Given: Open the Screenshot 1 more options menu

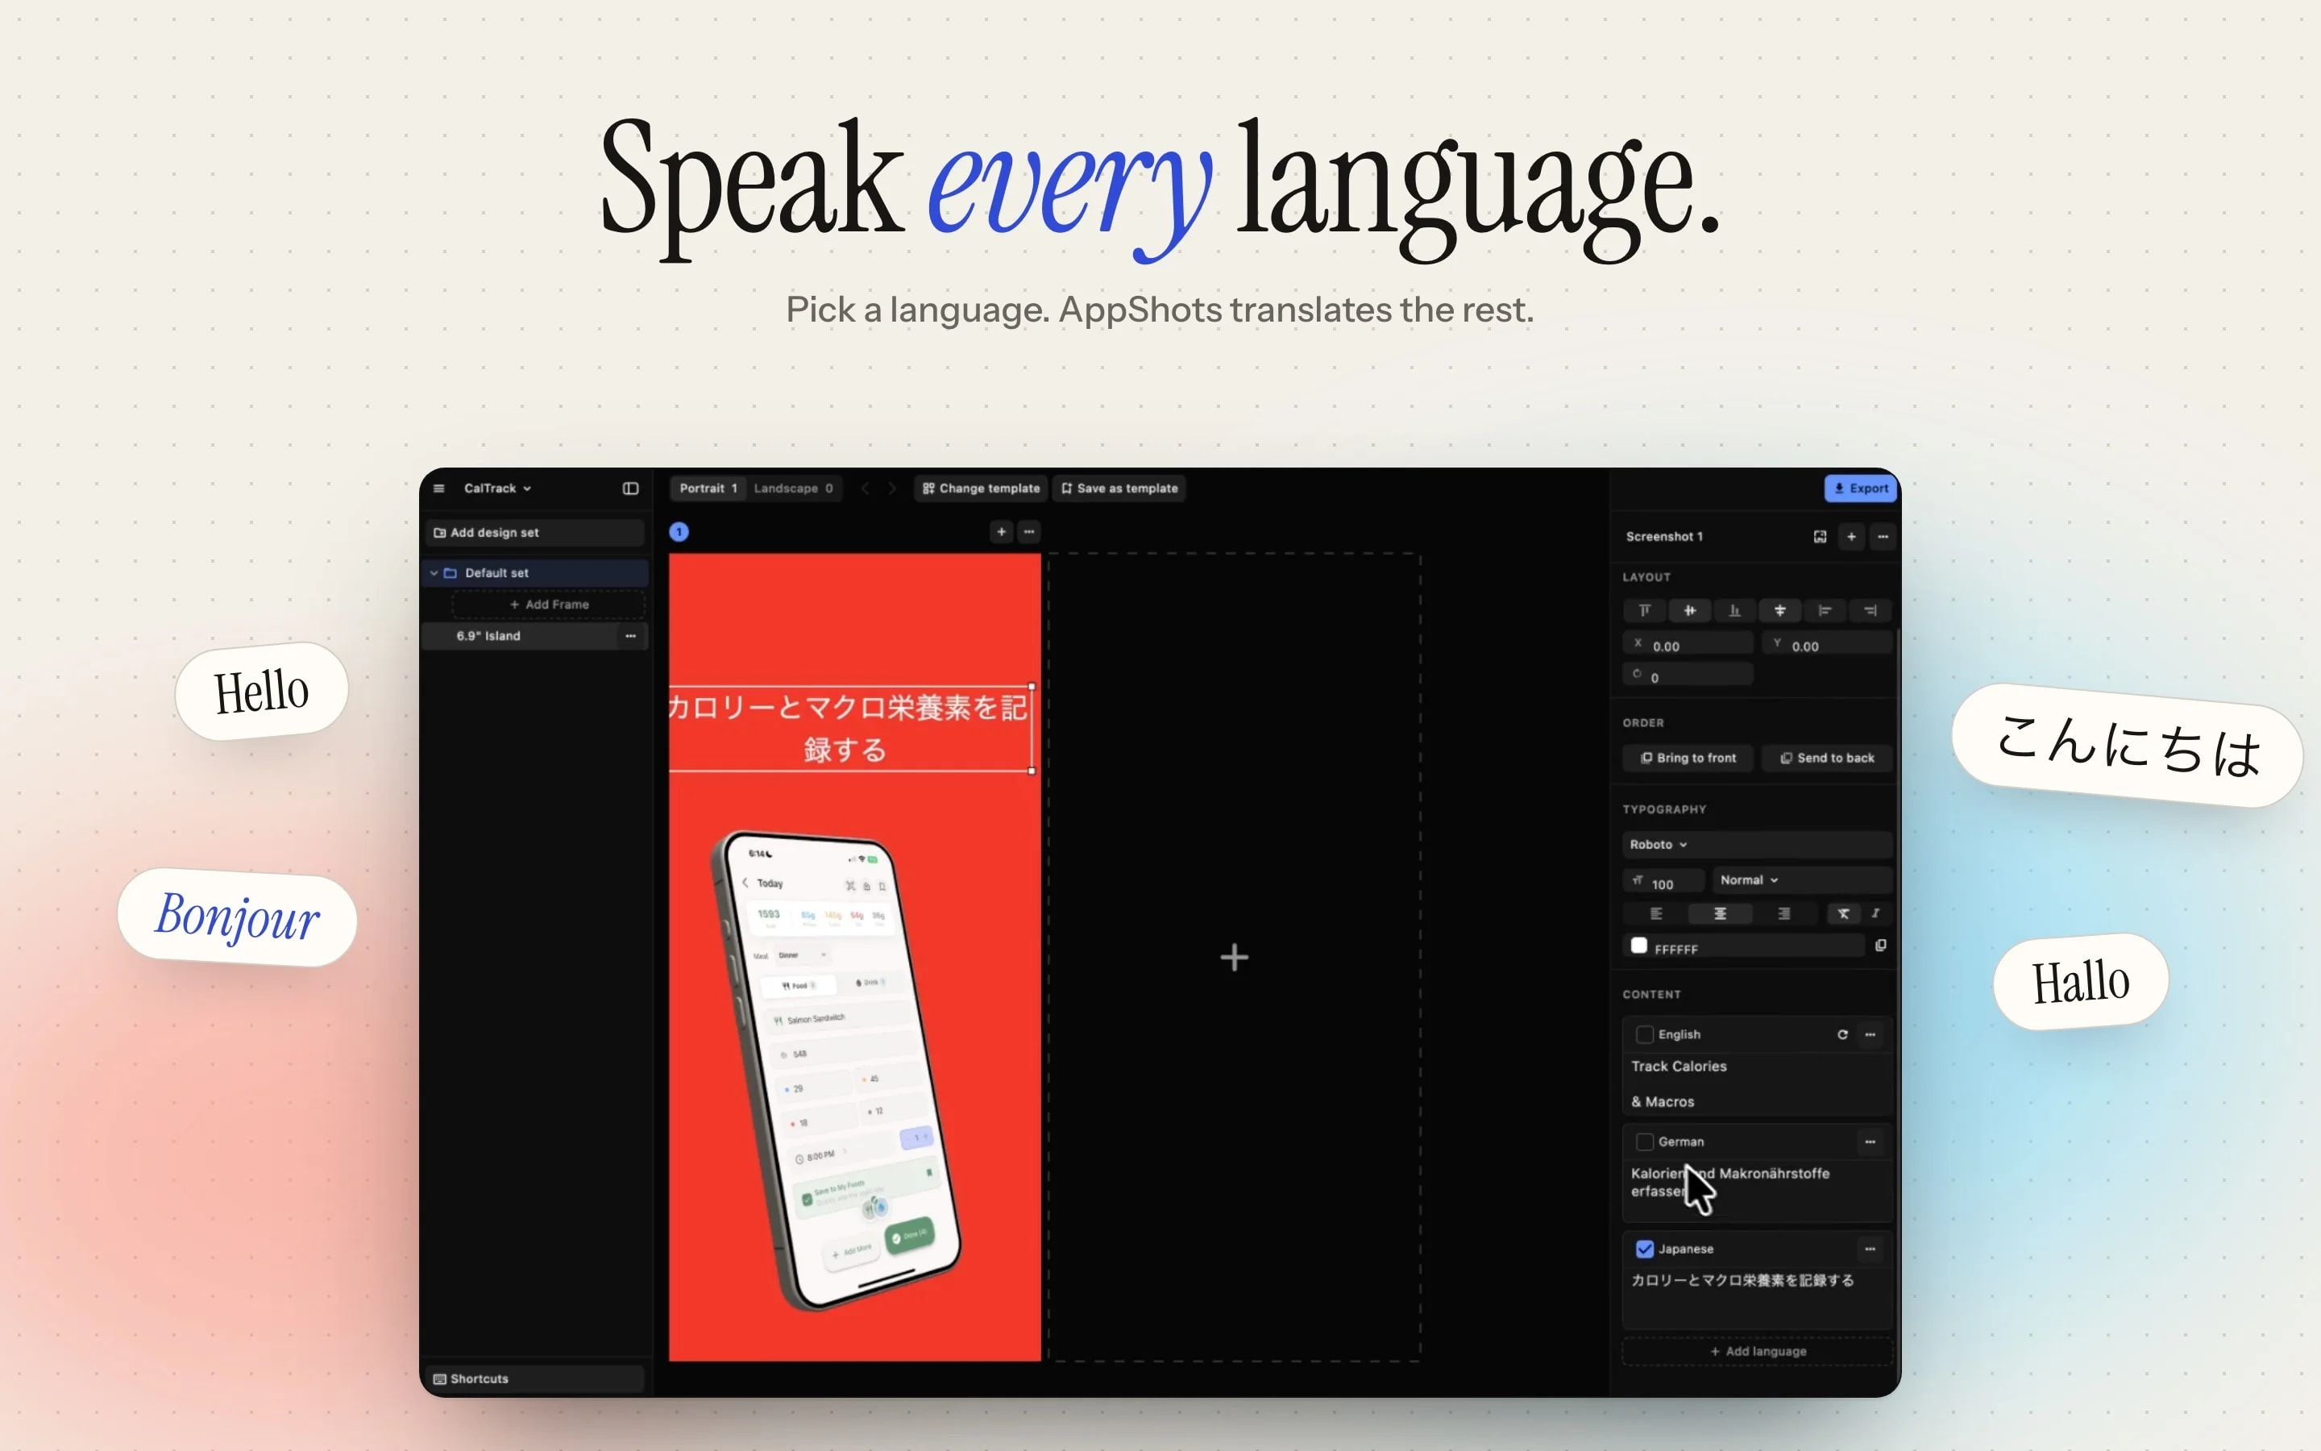Looking at the screenshot, I should 1883,536.
